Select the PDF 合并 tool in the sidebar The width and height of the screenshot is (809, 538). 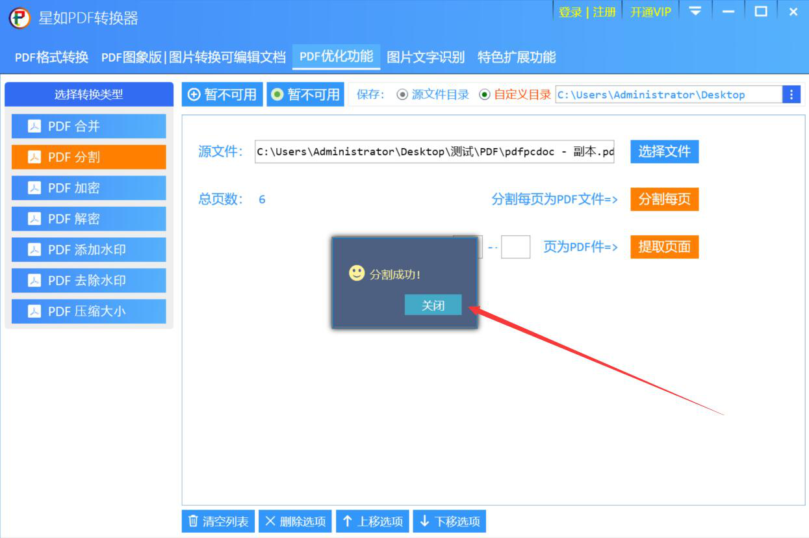[88, 126]
